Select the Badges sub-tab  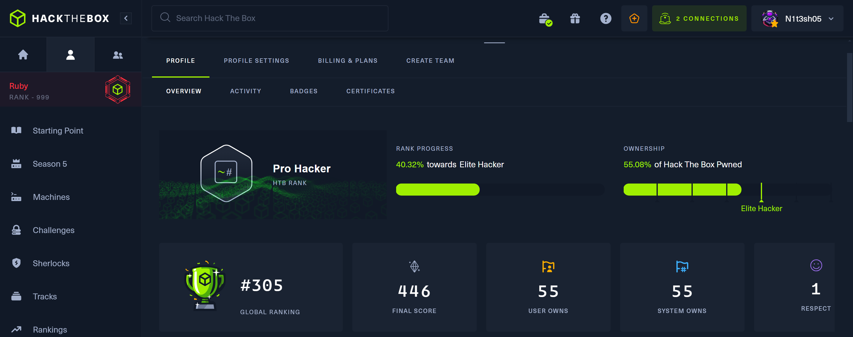[304, 91]
